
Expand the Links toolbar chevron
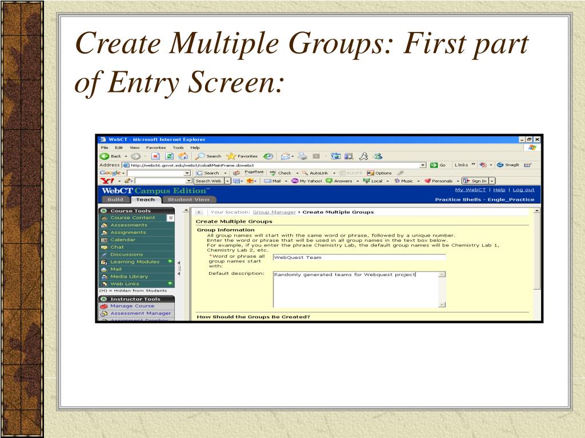point(474,164)
